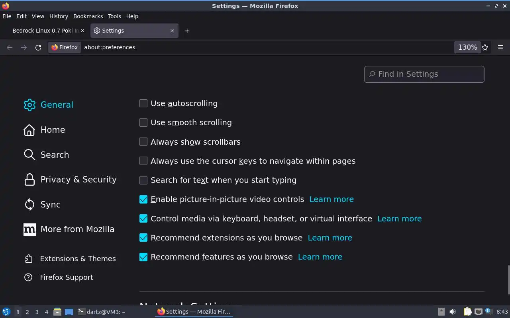510x318 pixels.
Task: Switch to workspace 3
Action: coord(37,312)
